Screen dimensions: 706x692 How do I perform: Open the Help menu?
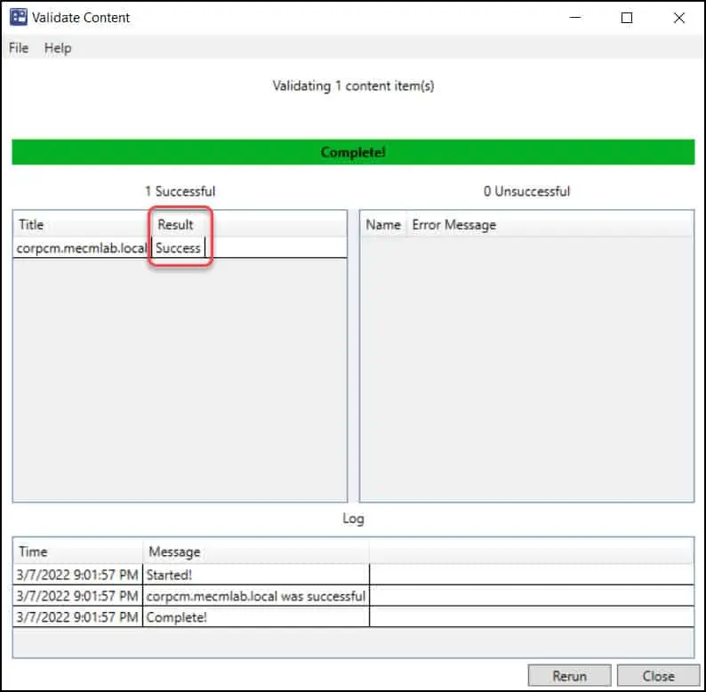(58, 48)
